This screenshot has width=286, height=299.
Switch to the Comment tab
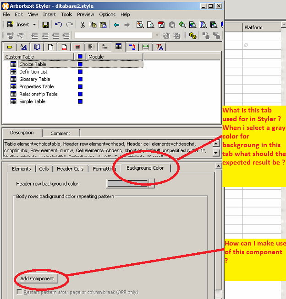tap(60, 133)
